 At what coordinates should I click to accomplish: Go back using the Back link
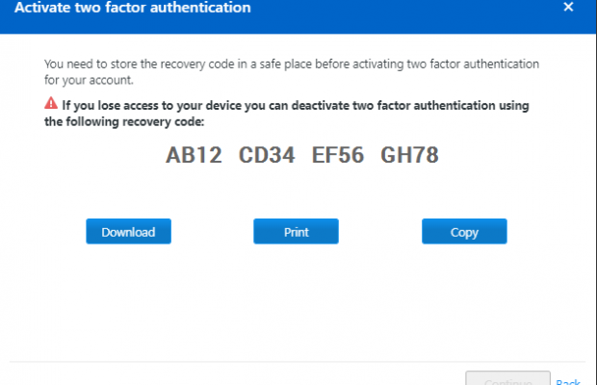click(568, 381)
